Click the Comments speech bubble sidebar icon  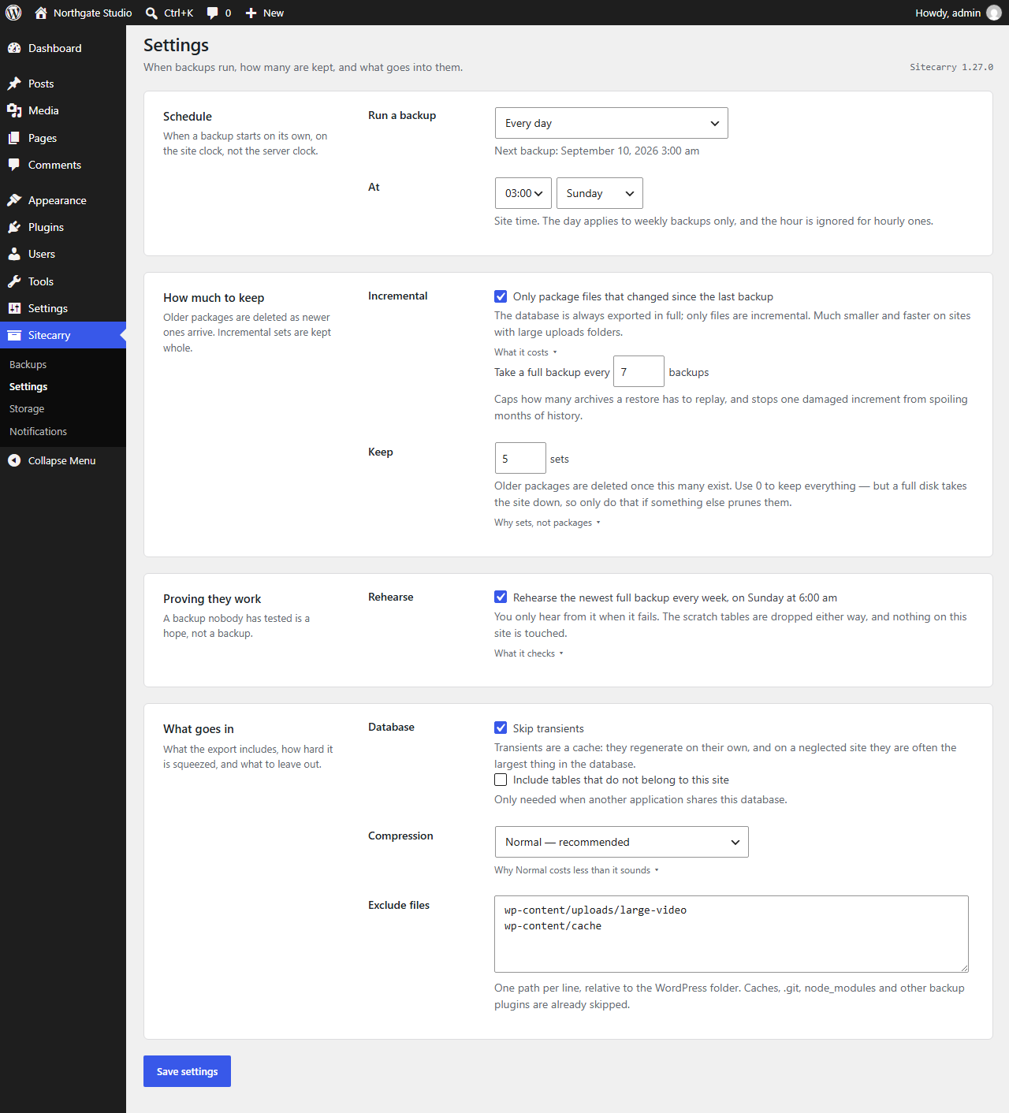point(14,165)
